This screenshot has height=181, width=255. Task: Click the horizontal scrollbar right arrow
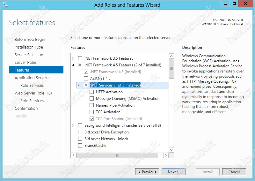(166, 155)
